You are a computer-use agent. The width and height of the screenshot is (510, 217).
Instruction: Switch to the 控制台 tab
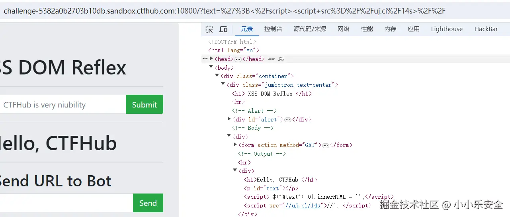273,29
